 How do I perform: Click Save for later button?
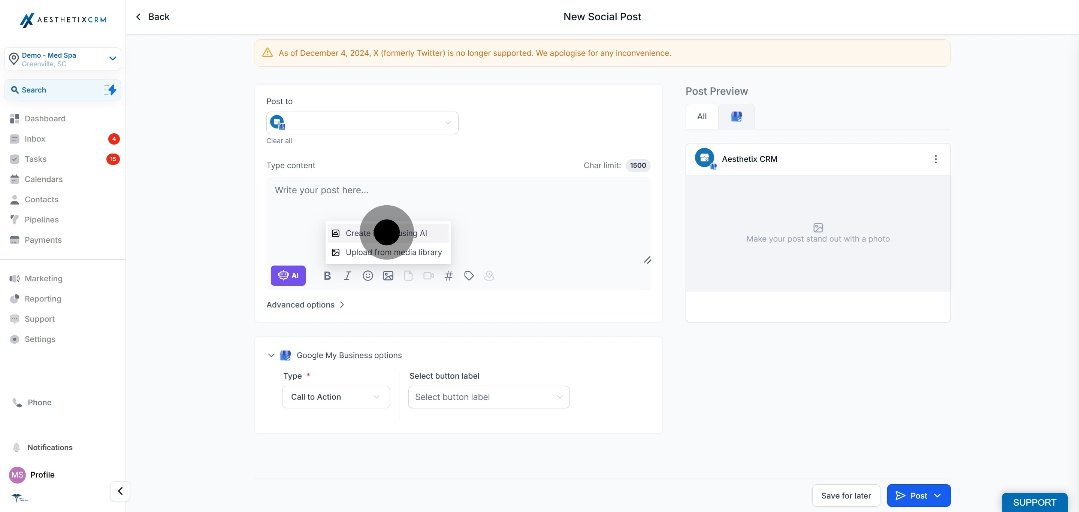tap(846, 495)
